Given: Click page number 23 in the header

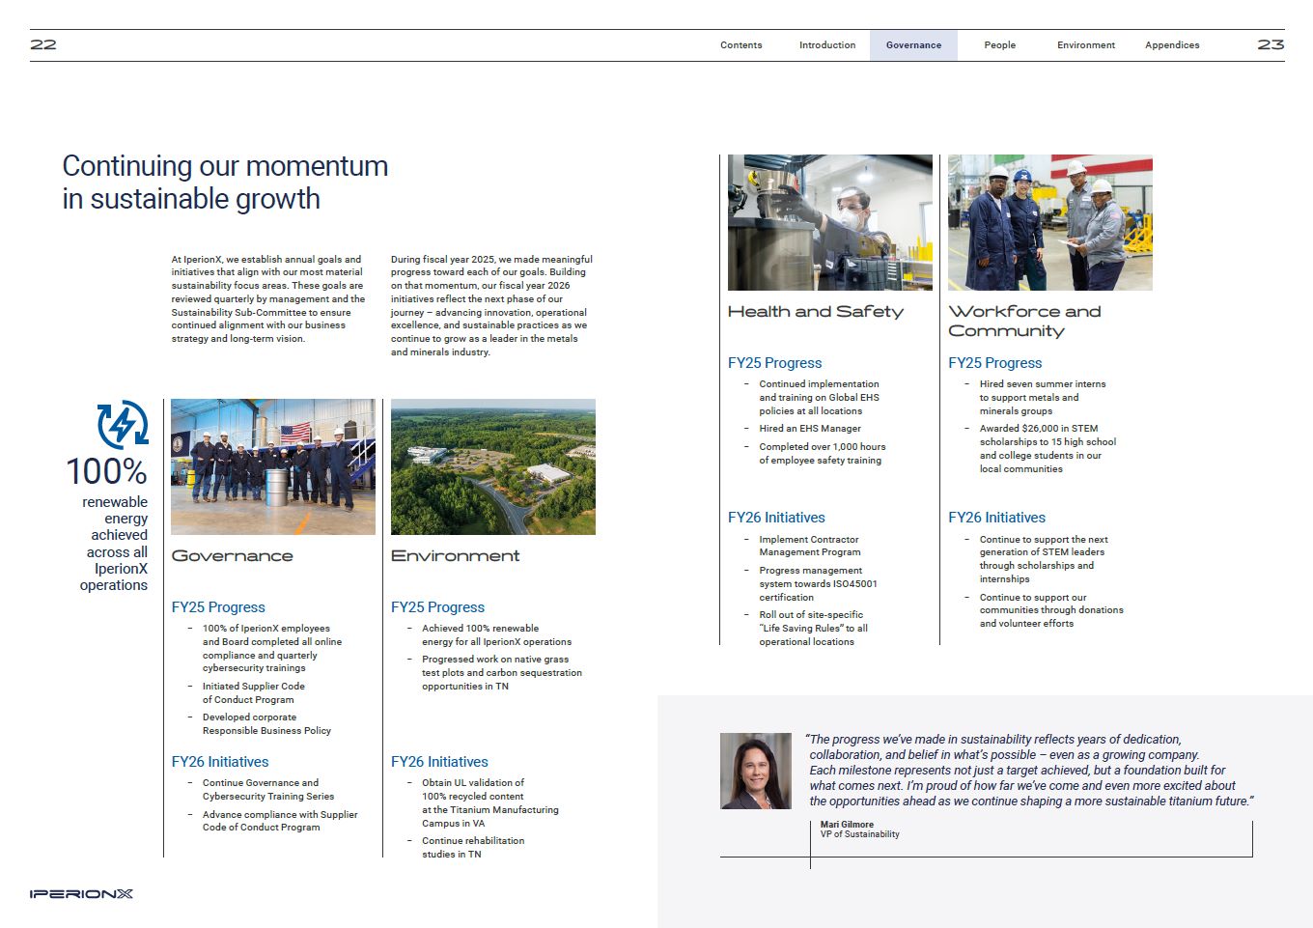Looking at the screenshot, I should (x=1271, y=44).
